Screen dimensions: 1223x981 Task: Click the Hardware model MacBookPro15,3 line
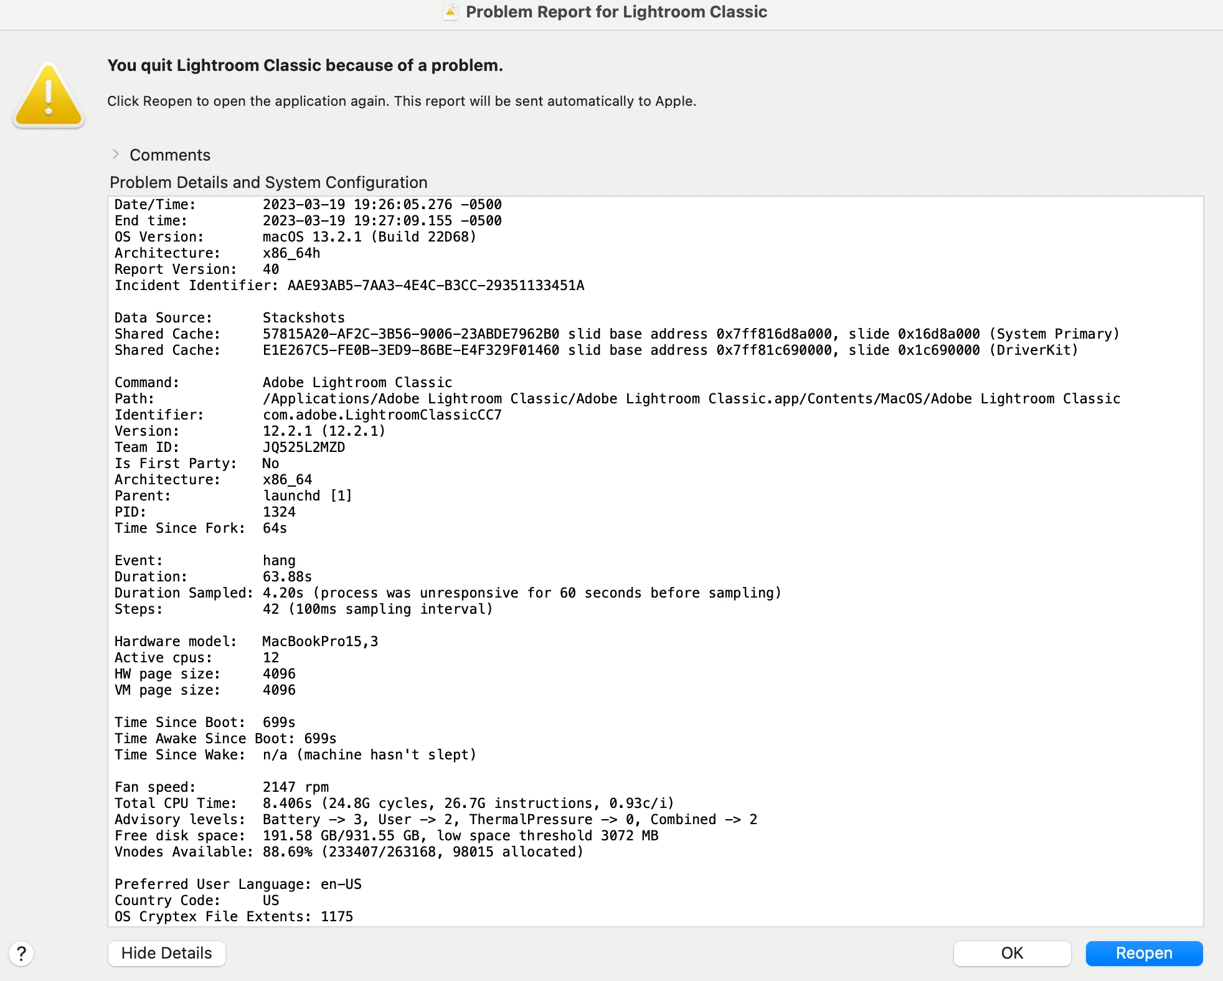[x=246, y=641]
